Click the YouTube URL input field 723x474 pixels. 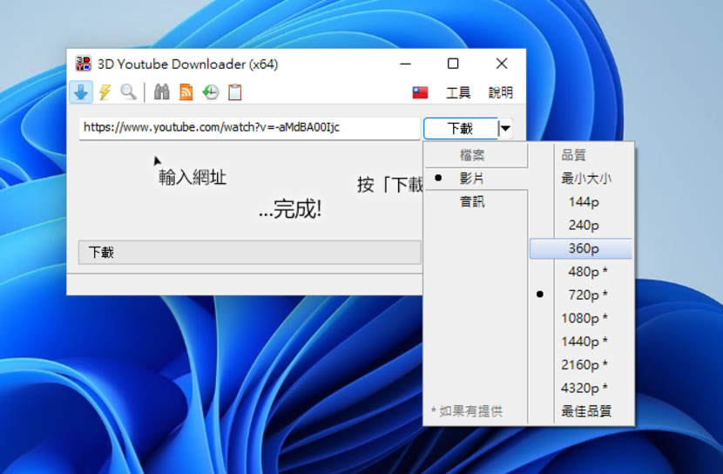[249, 128]
